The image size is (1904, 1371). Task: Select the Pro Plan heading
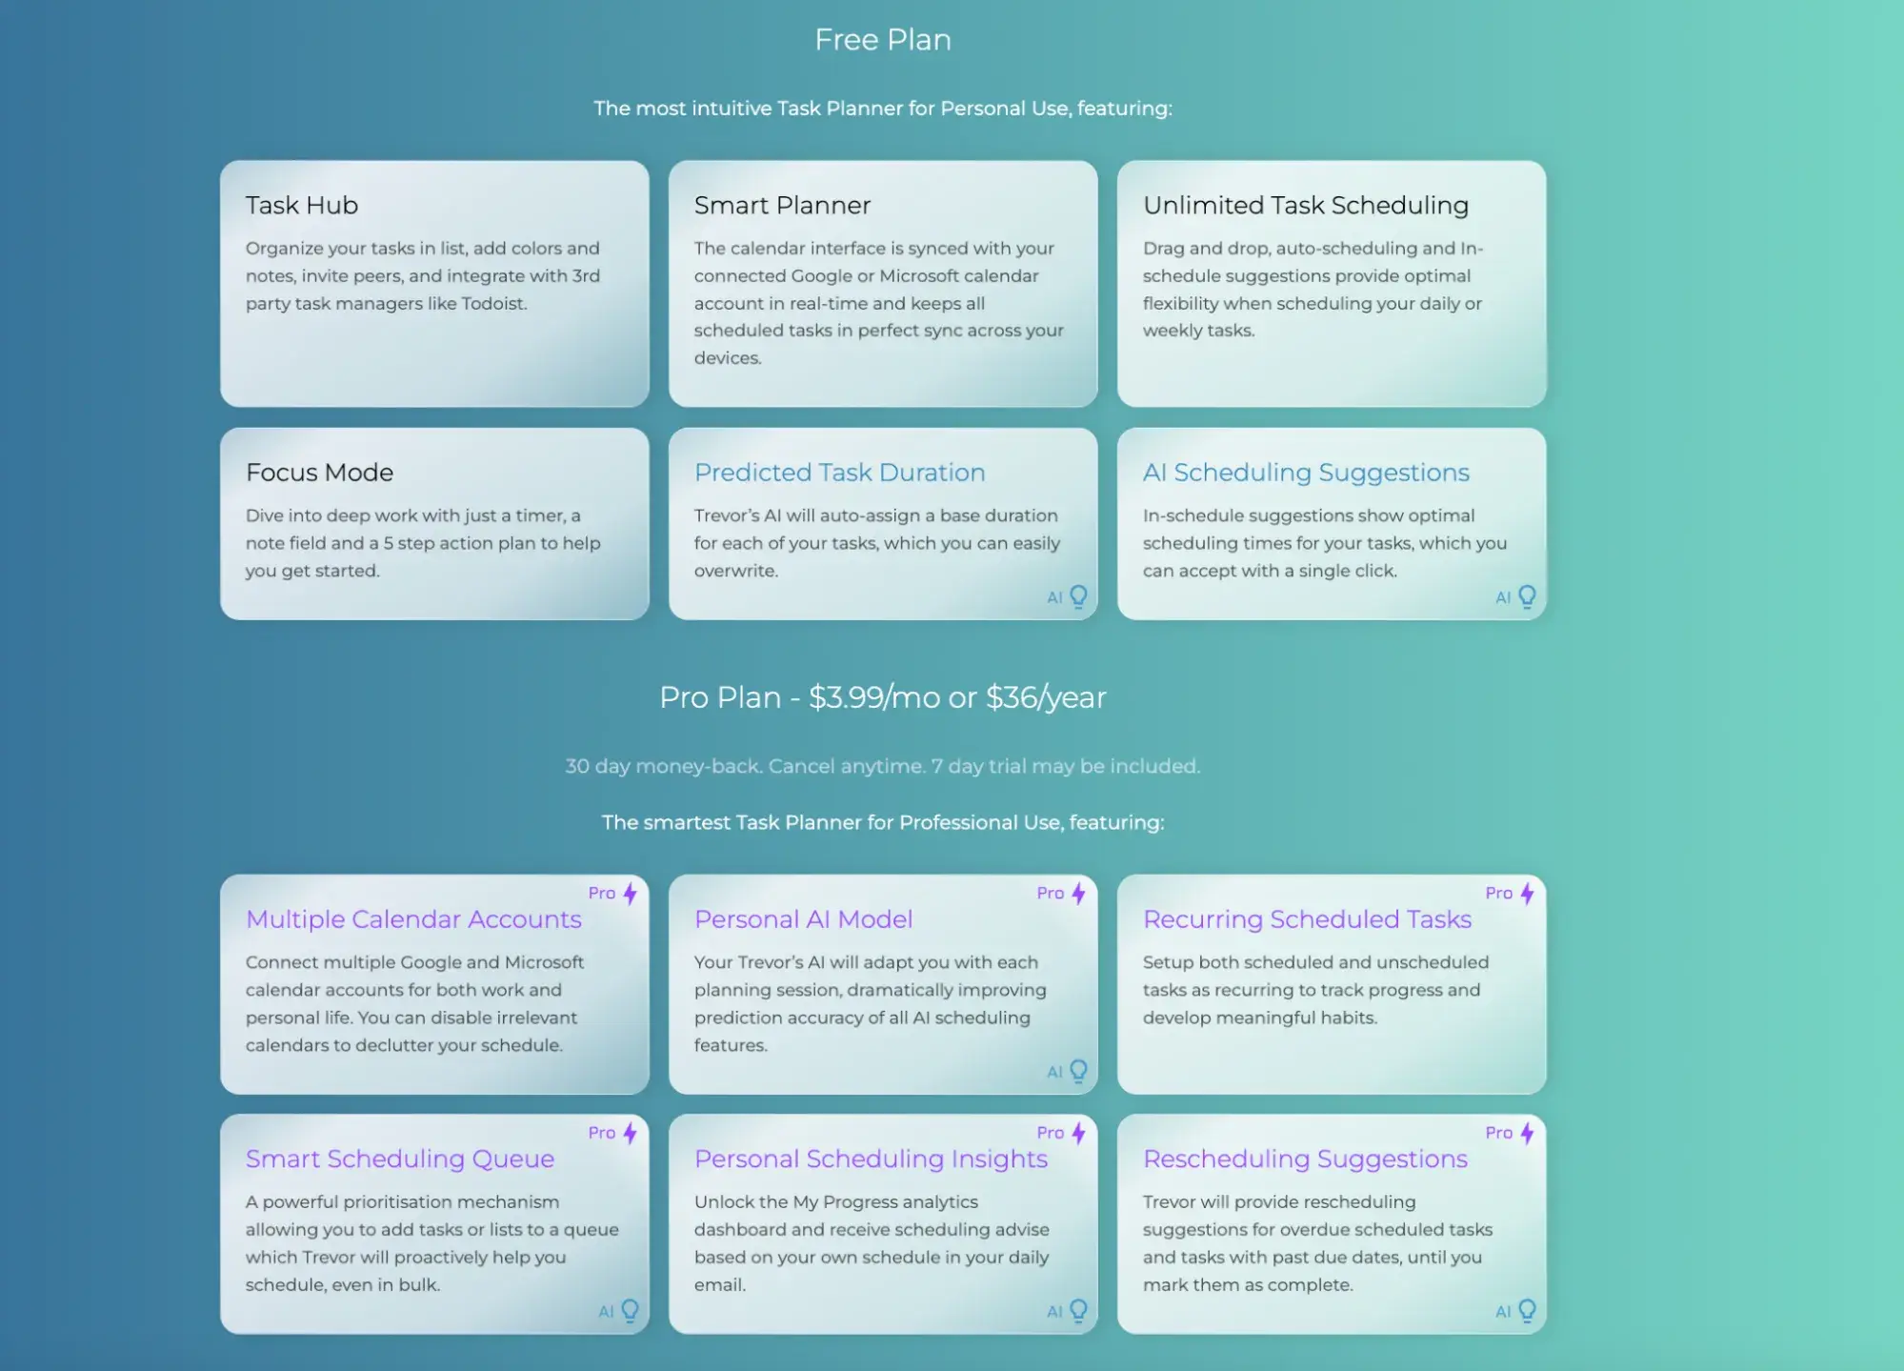[x=883, y=696]
